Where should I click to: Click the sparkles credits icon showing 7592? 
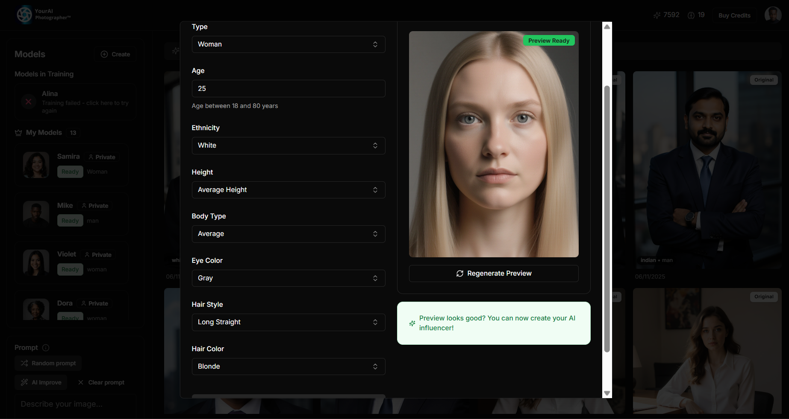point(657,15)
